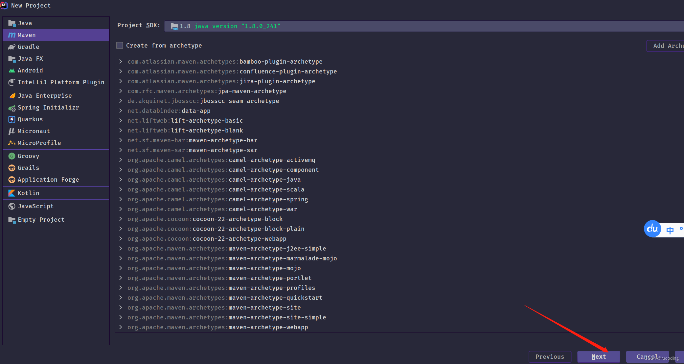Expand the jpa-maven-archetype node
Image resolution: width=684 pixels, height=364 pixels.
[121, 91]
